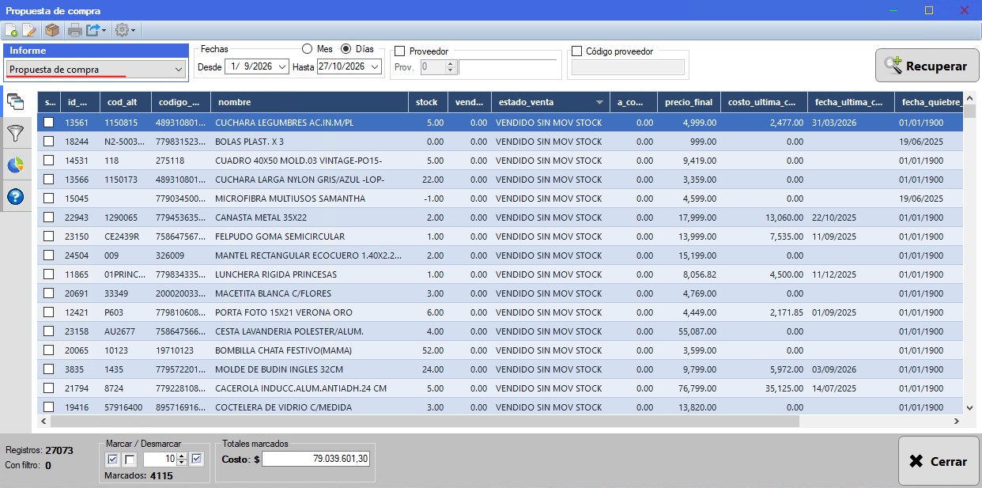This screenshot has height=488, width=982.
Task: Check the row for BOLAS PLAST. X 3
Action: coord(49,142)
